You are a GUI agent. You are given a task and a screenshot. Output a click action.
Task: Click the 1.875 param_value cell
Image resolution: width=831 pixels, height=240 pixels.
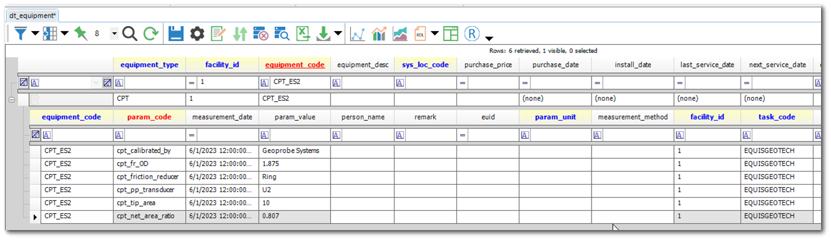[x=295, y=164]
